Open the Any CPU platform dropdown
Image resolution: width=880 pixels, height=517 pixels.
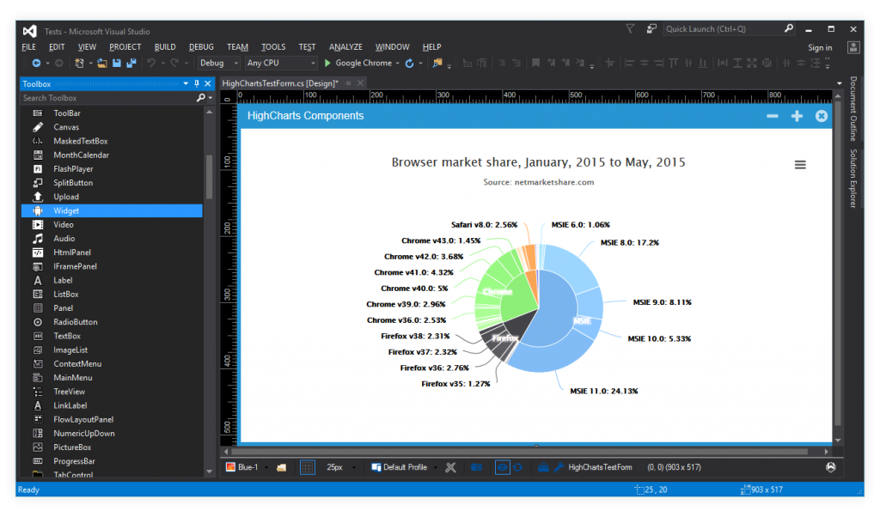pos(280,63)
